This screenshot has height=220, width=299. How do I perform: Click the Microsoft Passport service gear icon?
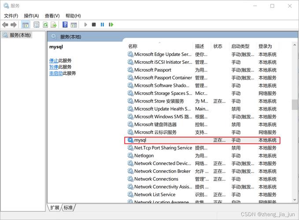click(x=130, y=70)
